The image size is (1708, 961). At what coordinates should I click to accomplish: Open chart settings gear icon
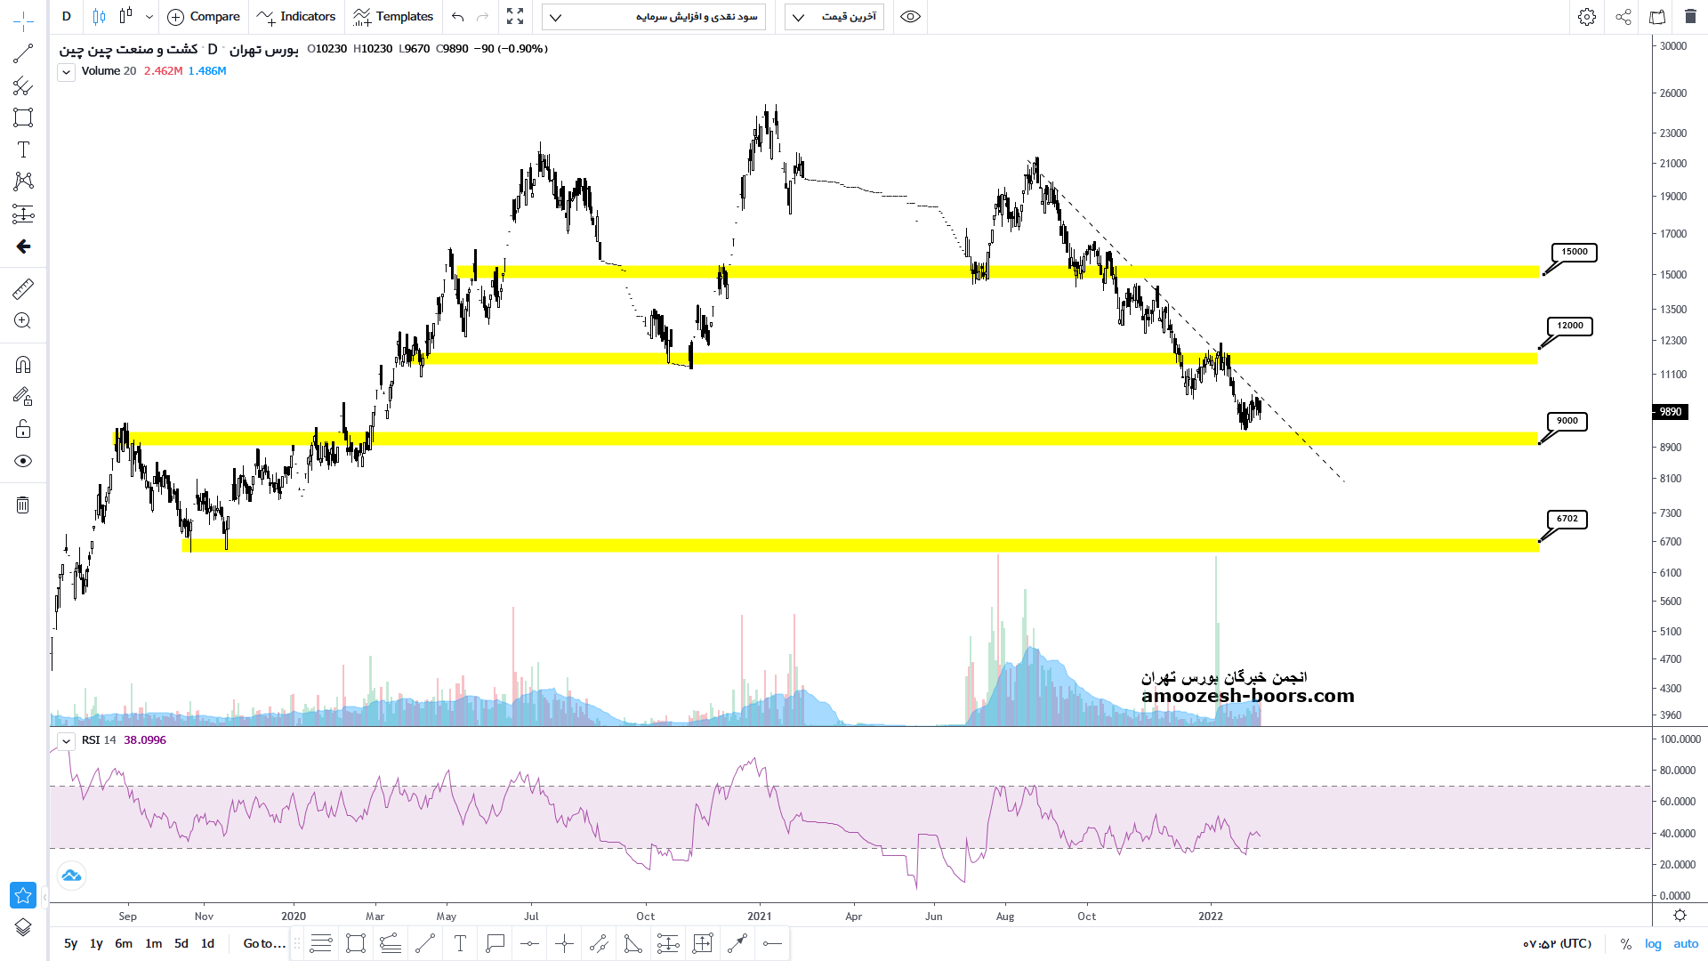1586,17
